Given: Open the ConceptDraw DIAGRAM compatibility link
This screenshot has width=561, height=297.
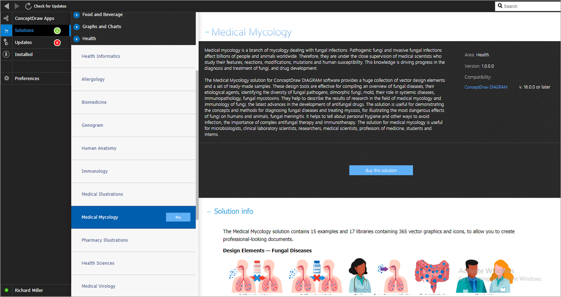Looking at the screenshot, I should (486, 87).
